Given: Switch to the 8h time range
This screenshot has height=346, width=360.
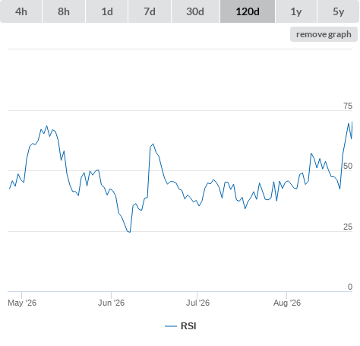Looking at the screenshot, I should point(64,11).
